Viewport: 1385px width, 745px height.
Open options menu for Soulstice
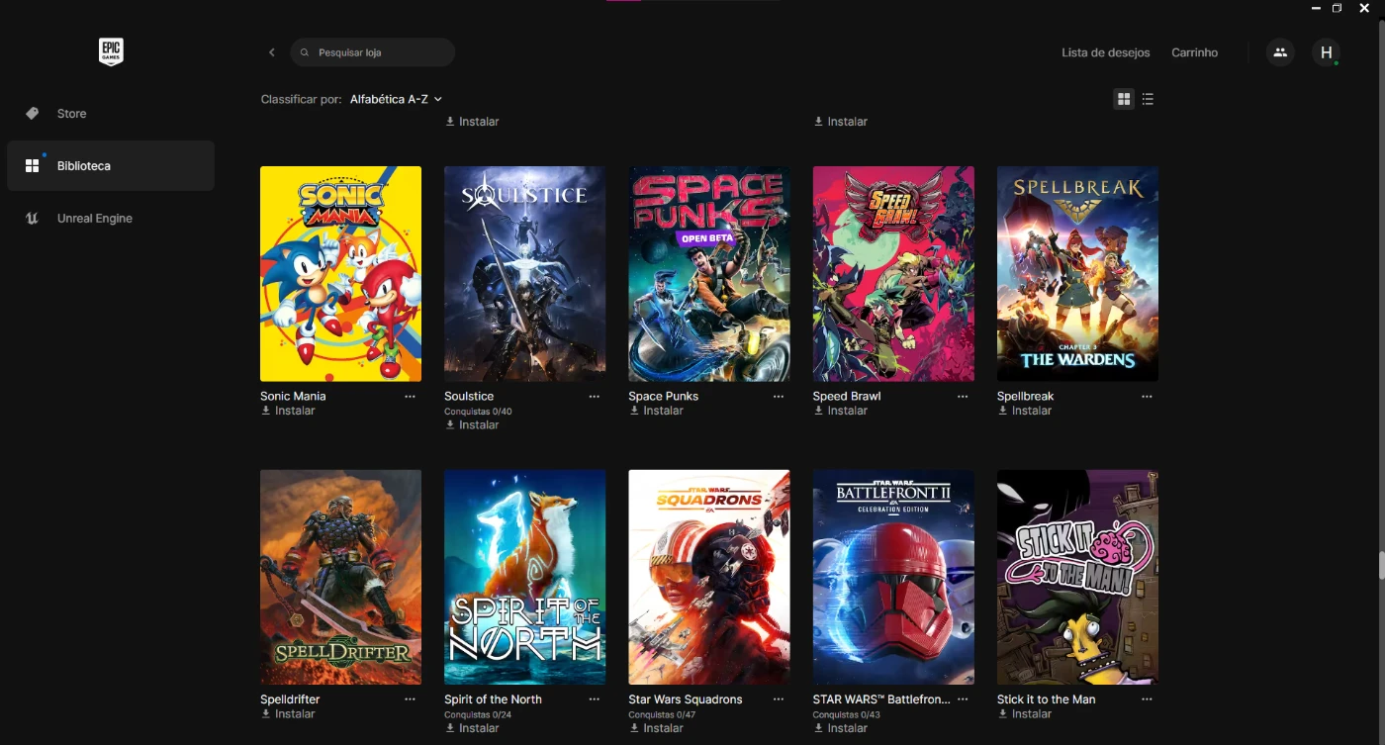(594, 396)
